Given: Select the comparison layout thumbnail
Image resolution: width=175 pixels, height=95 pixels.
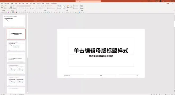Looking at the screenshot, I should click(x=16, y=81).
